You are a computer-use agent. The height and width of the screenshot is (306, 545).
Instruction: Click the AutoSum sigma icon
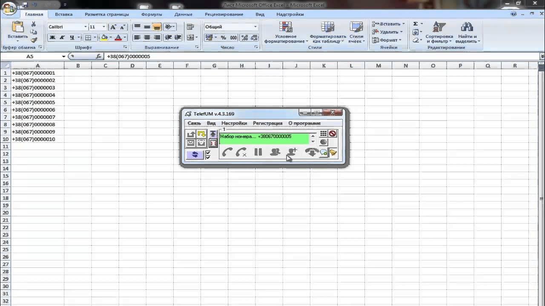(x=416, y=24)
